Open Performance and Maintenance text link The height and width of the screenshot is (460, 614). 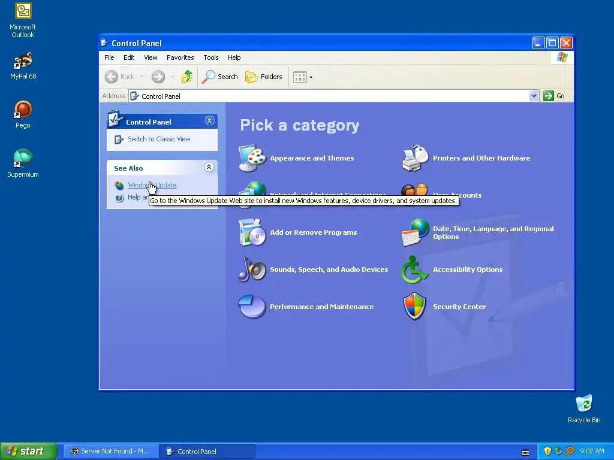pos(321,307)
